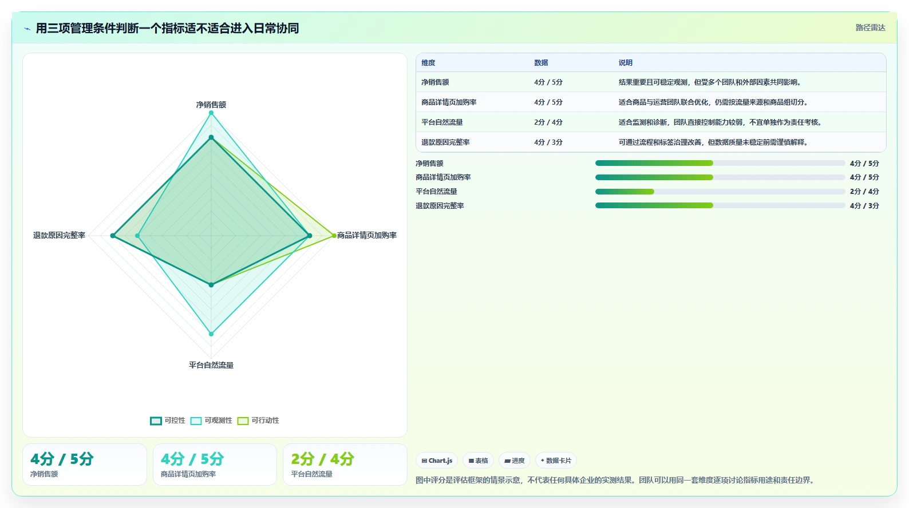The height and width of the screenshot is (508, 909).
Task: Click the description starting 结果重要且可稳定观测
Action: (x=710, y=82)
